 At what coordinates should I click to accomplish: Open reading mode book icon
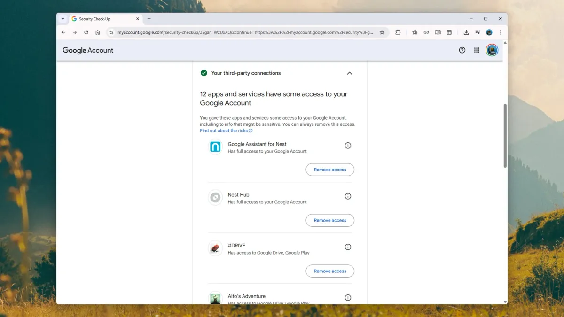pyautogui.click(x=438, y=32)
